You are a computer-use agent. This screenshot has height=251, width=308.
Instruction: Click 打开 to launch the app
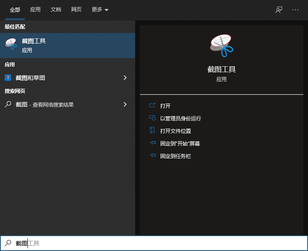coord(165,106)
